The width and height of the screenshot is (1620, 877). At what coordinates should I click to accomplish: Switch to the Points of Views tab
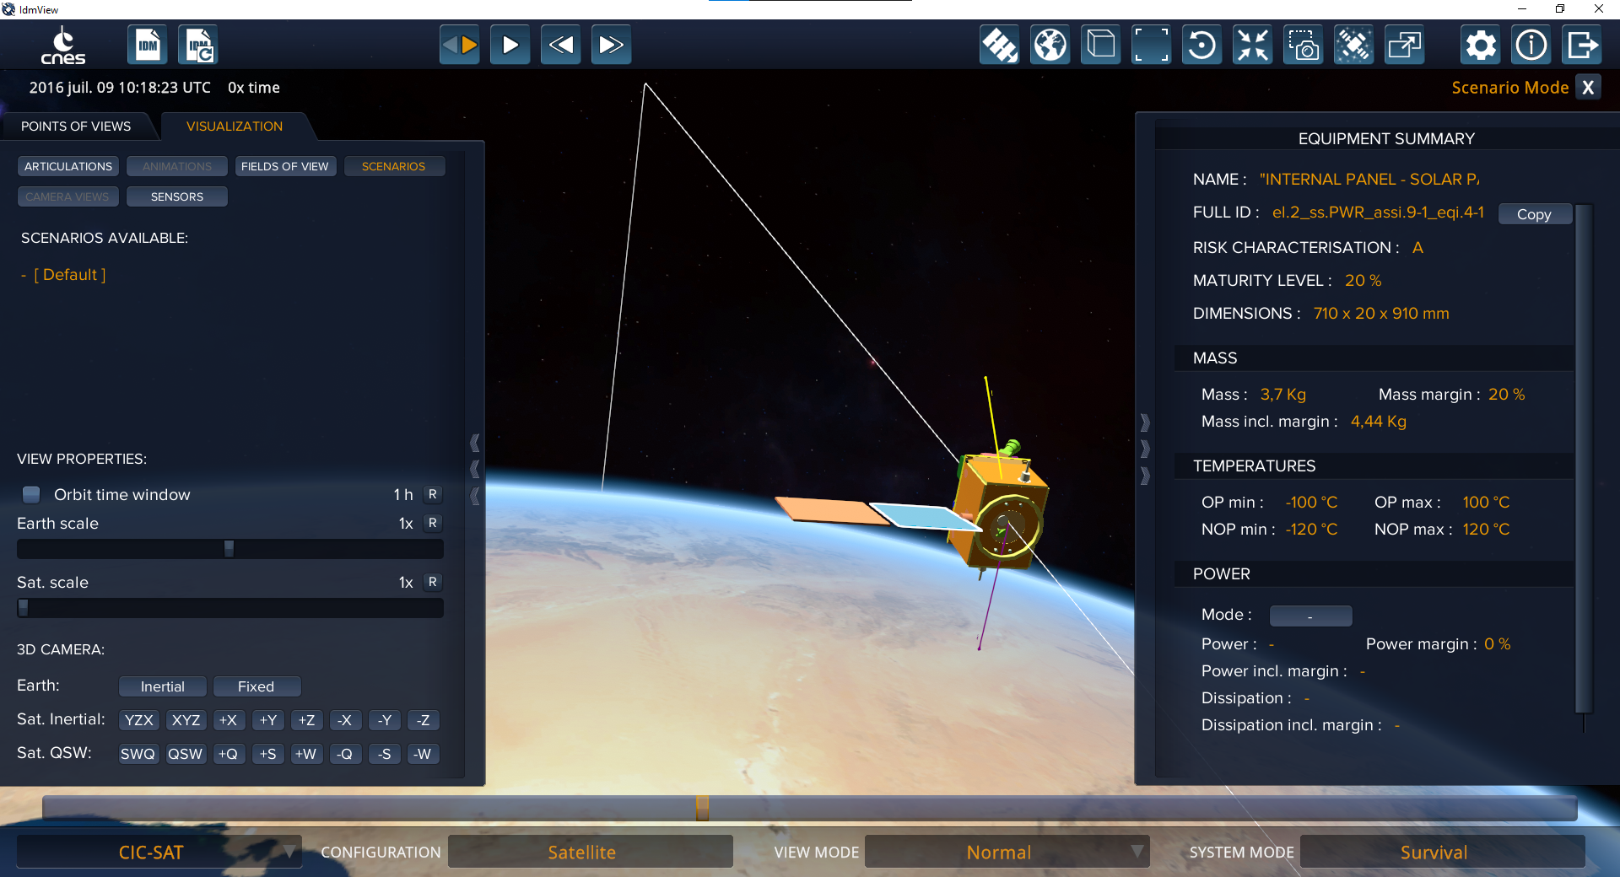click(76, 126)
